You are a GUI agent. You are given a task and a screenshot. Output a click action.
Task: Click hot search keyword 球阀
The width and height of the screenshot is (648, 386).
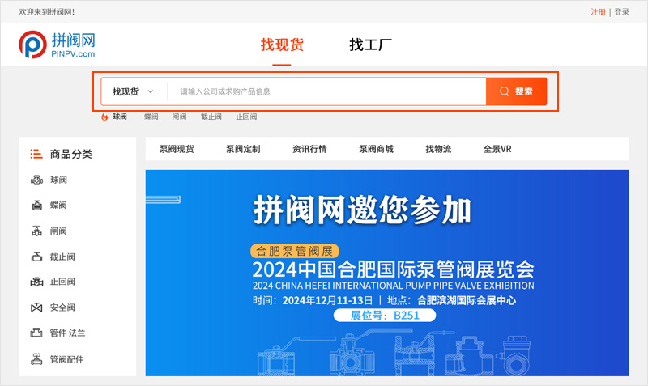coord(120,117)
